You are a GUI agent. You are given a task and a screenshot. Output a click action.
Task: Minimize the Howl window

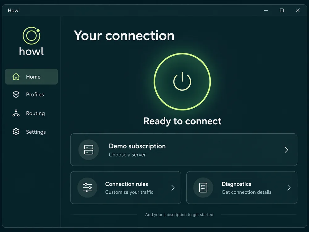[x=266, y=10]
